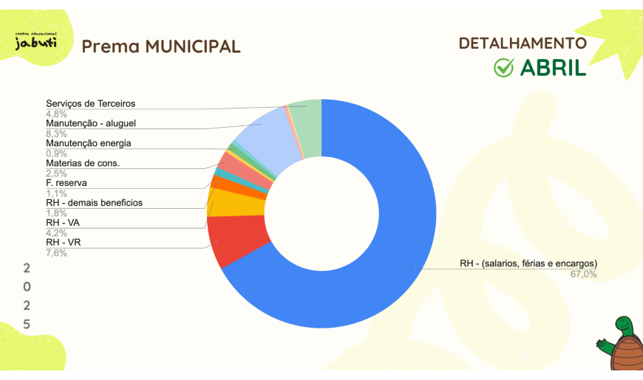The image size is (643, 380).
Task: Click the DETALHAMENTO heading text
Action: (x=523, y=44)
